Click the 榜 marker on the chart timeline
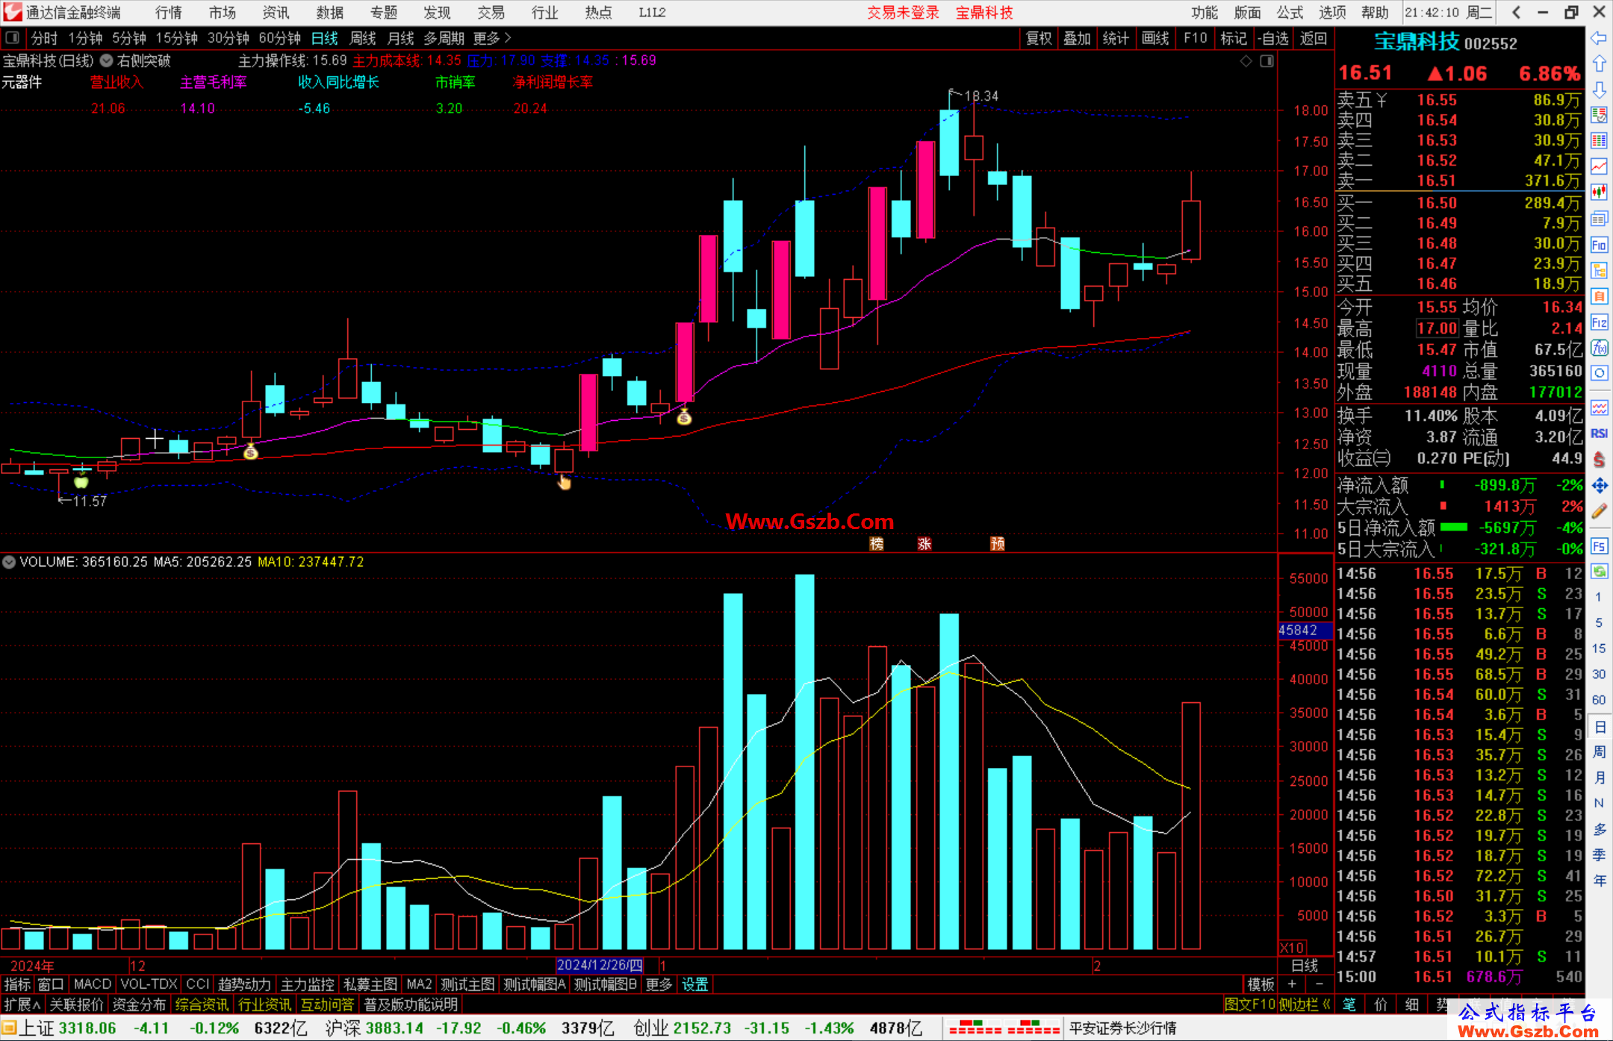 pyautogui.click(x=877, y=544)
